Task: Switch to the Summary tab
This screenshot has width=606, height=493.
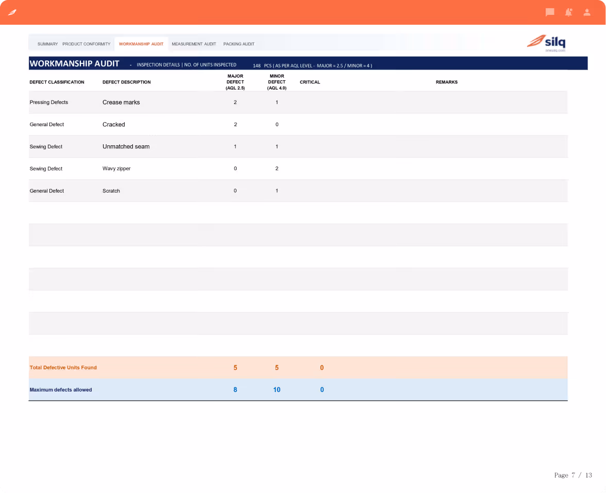Action: (x=47, y=44)
